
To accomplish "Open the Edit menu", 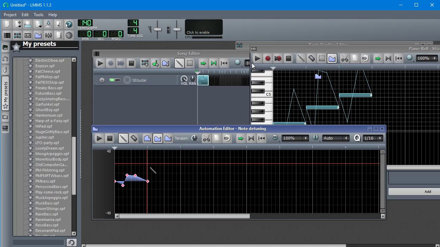I will pos(25,15).
